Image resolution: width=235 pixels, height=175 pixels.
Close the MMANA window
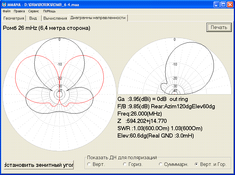click(230, 5)
